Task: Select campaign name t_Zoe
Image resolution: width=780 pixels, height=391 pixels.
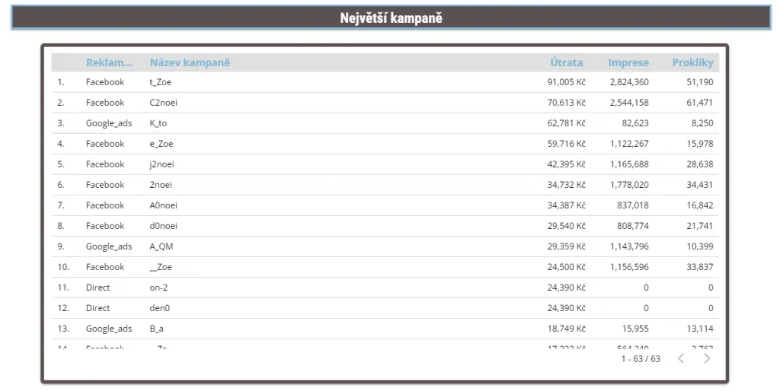Action: click(x=160, y=82)
